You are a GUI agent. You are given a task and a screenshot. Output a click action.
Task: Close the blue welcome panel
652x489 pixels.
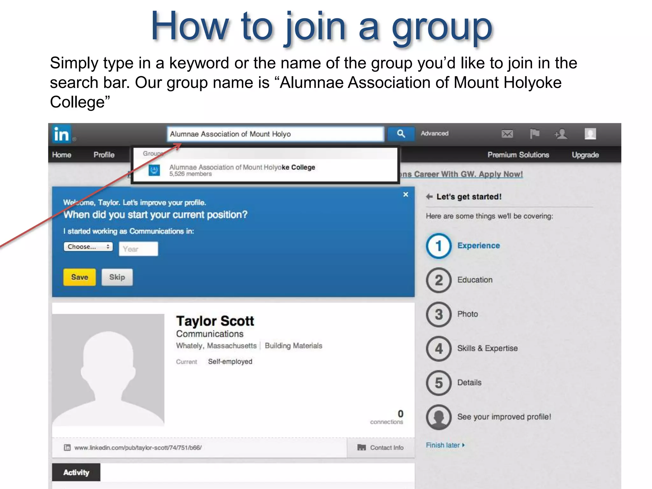(x=406, y=194)
